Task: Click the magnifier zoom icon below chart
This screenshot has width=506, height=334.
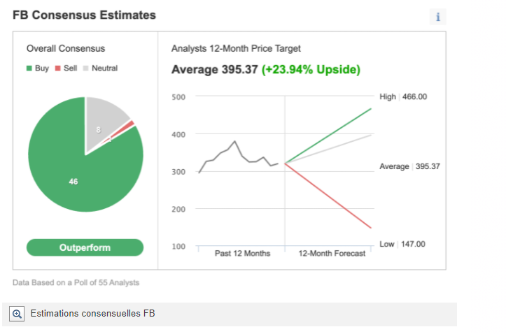Action: 18,314
